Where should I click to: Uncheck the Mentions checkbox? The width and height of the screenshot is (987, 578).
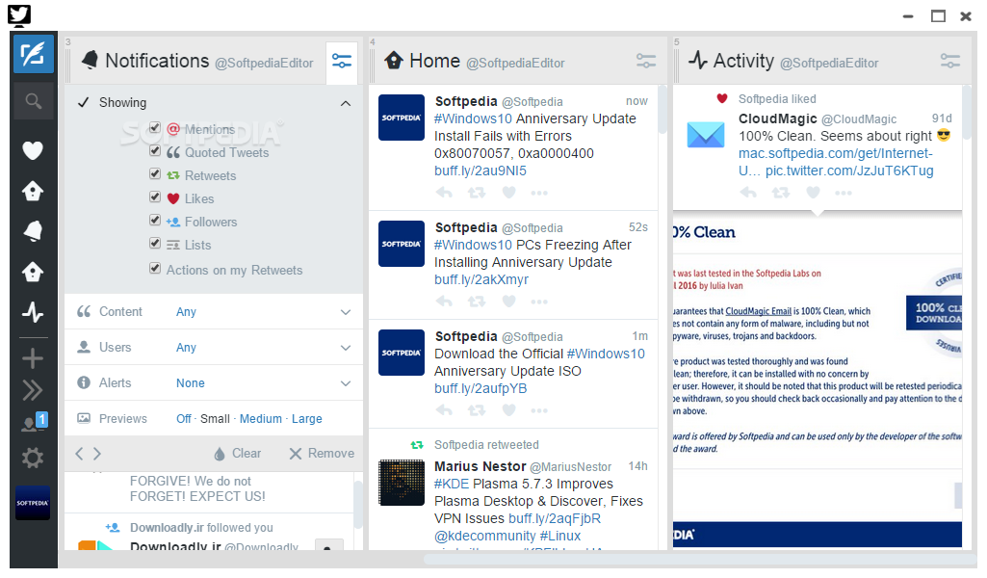tap(155, 128)
